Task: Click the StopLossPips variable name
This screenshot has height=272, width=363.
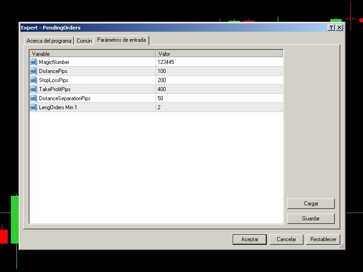Action: pyautogui.click(x=54, y=80)
